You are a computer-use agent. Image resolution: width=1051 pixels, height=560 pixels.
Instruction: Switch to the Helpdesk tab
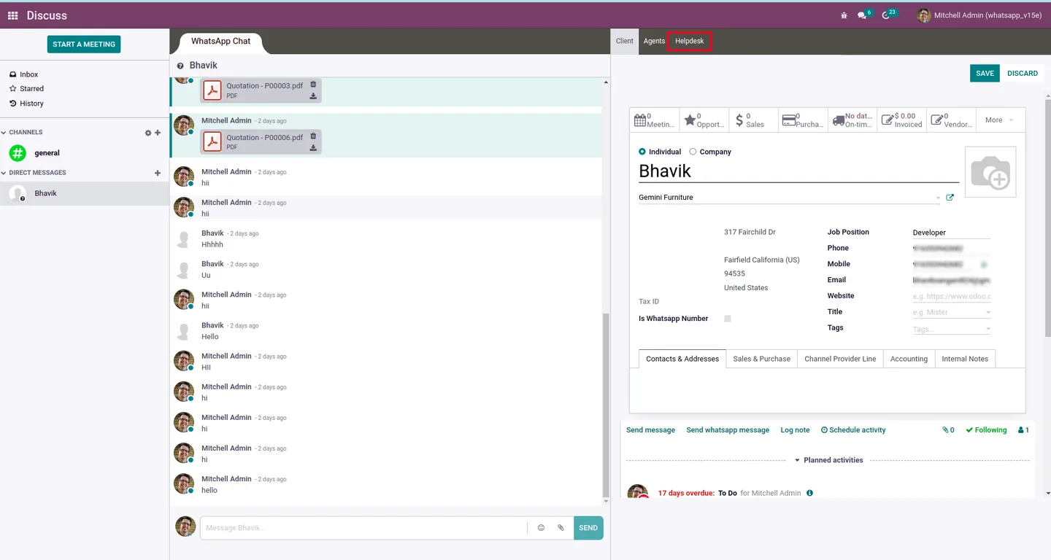(690, 41)
